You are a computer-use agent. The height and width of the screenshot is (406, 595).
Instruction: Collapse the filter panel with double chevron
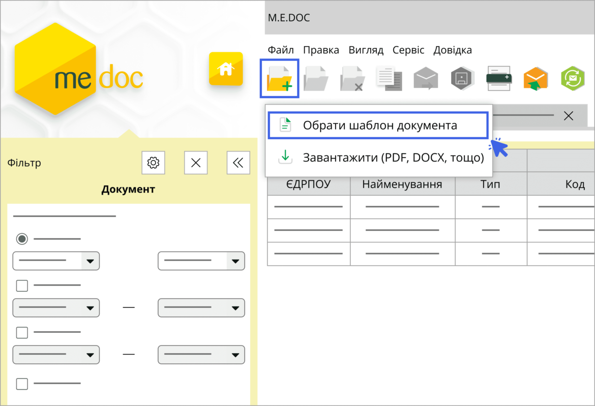point(239,163)
